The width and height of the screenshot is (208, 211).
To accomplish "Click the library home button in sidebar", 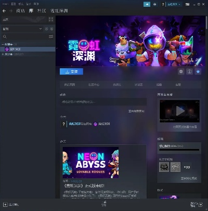I will click(x=24, y=20).
